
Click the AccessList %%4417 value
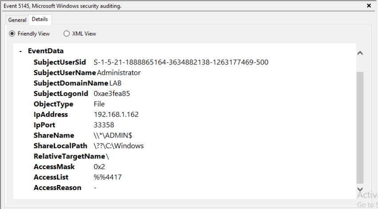107,177
